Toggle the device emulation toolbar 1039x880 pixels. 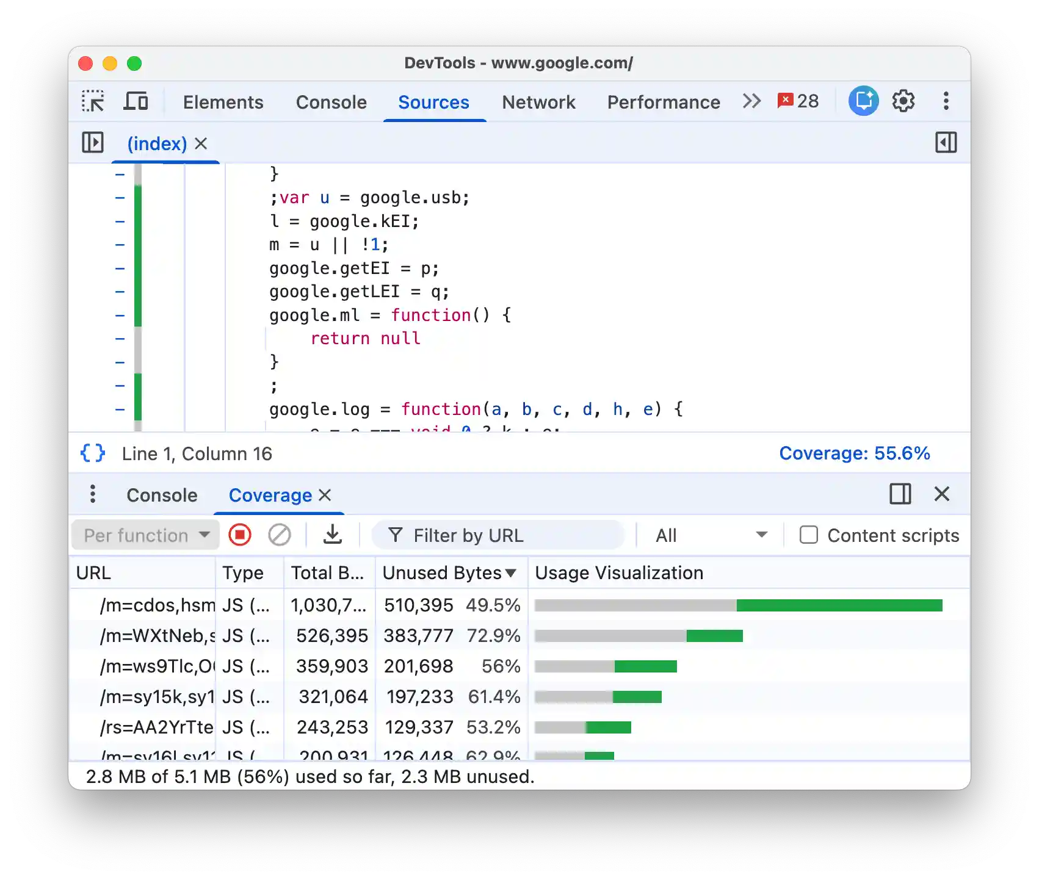(136, 101)
